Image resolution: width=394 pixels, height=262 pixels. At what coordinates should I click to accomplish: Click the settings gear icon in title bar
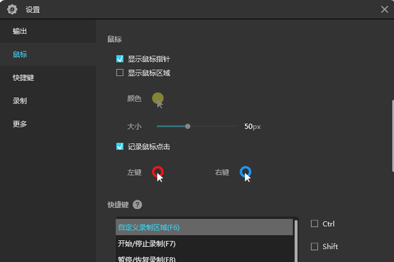point(12,9)
